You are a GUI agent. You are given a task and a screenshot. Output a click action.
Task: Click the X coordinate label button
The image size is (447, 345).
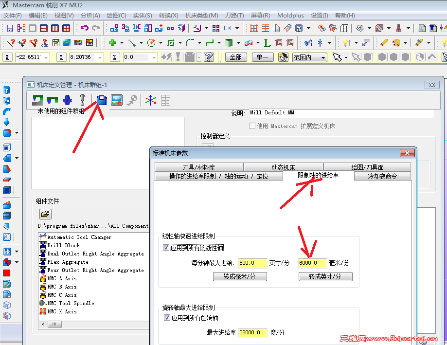coord(7,57)
